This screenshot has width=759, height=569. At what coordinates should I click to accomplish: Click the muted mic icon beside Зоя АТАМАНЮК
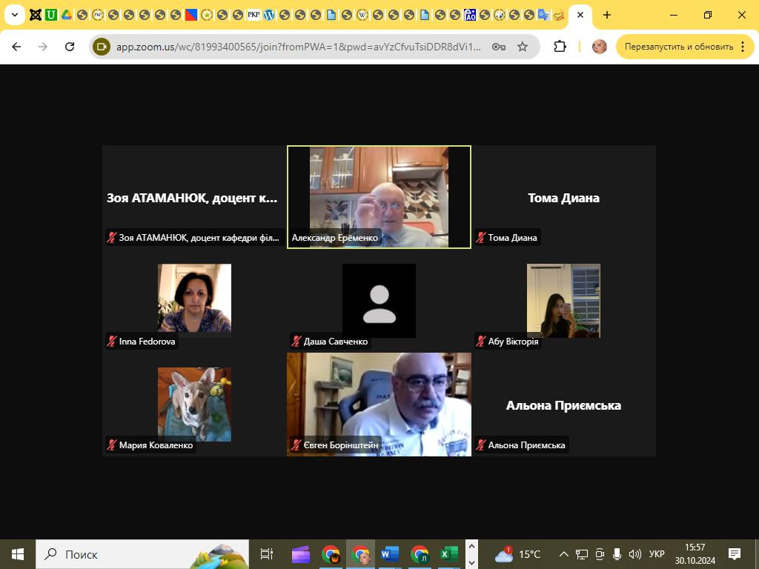click(112, 238)
